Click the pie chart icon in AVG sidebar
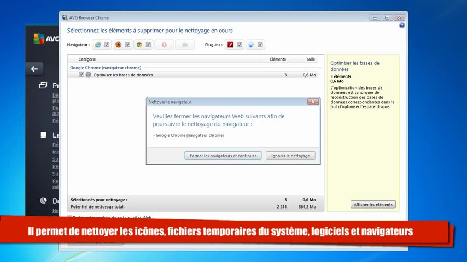 coord(44,200)
